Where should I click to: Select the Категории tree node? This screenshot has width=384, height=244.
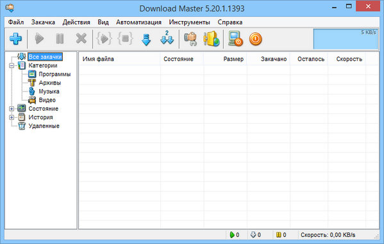pyautogui.click(x=43, y=65)
